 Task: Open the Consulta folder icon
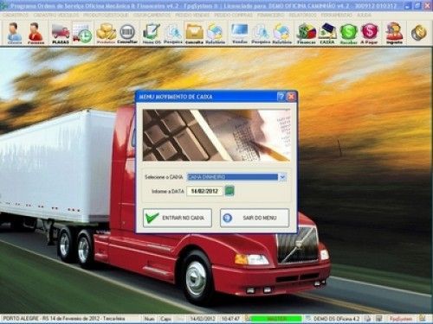coord(194,33)
